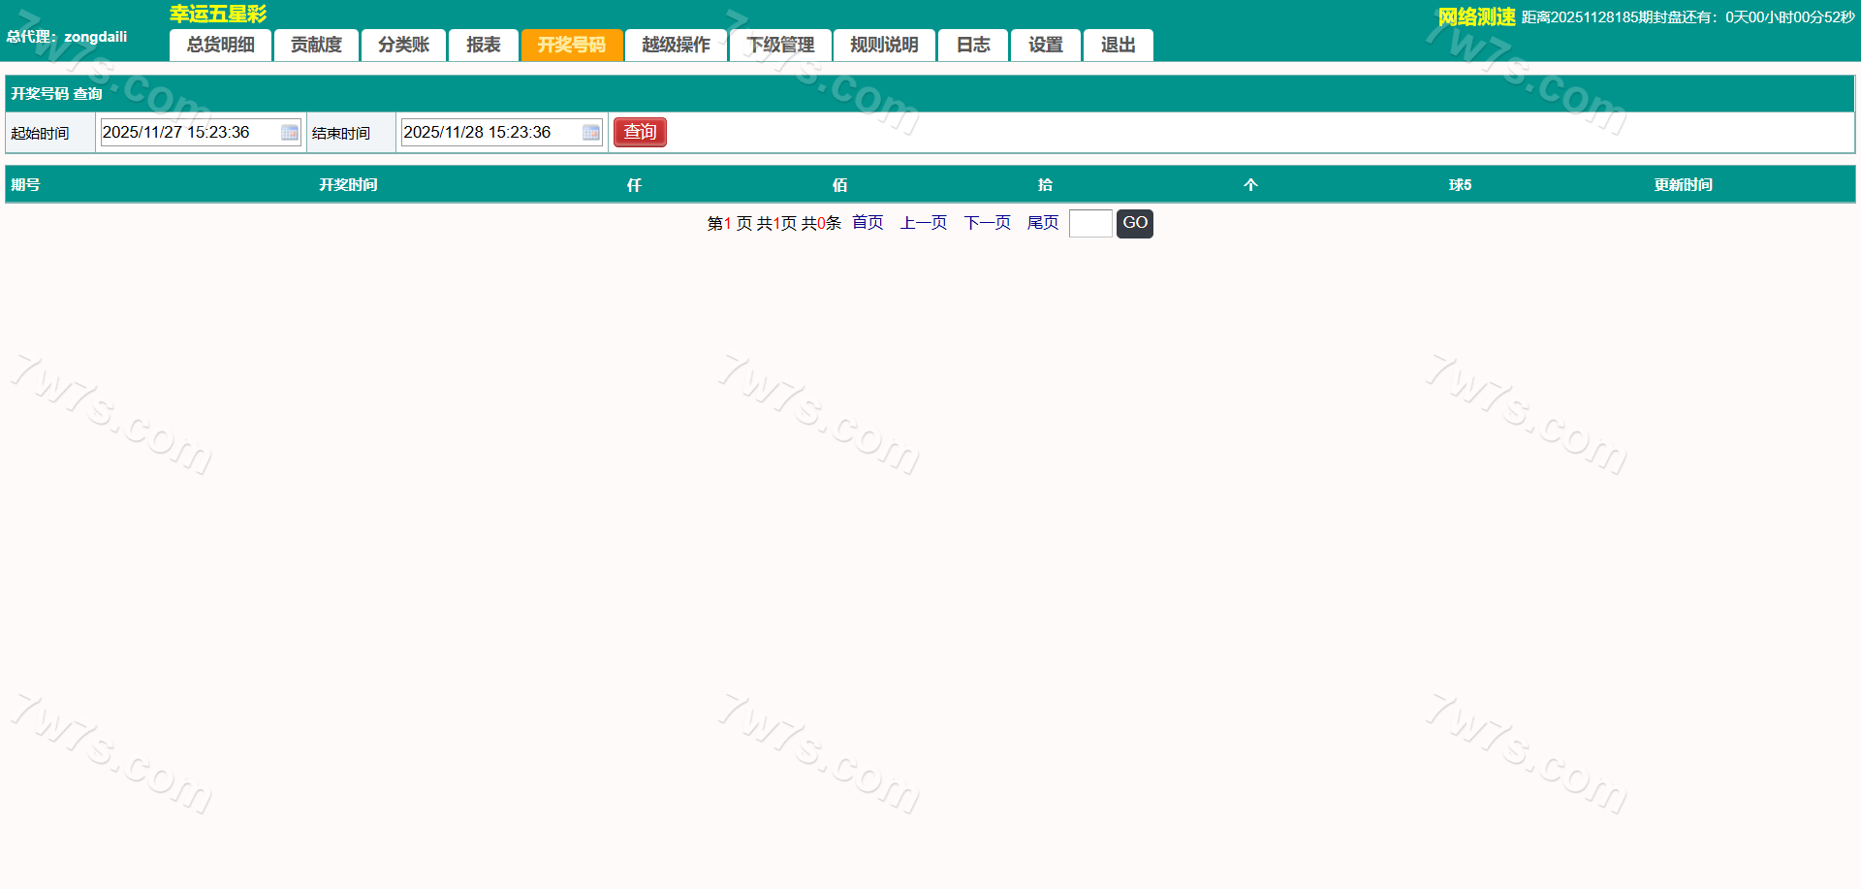Focus the page number input box

(1089, 224)
